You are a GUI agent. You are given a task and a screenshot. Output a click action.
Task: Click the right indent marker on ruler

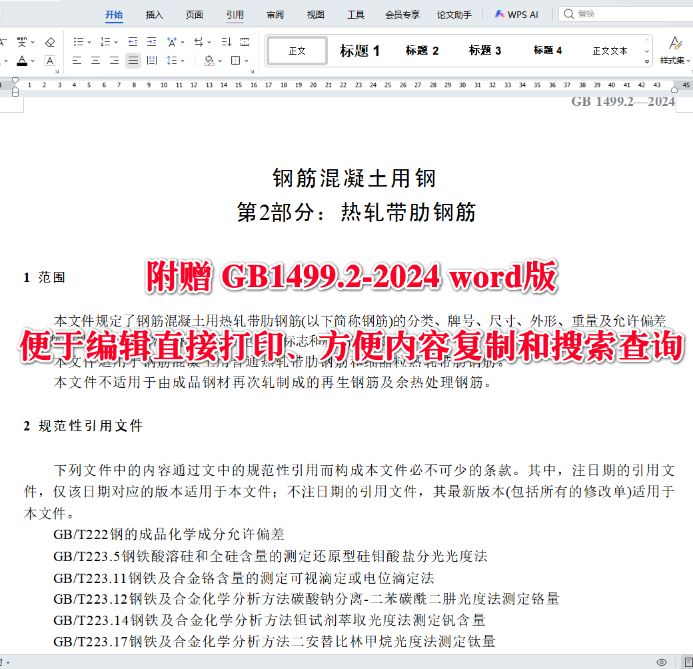674,90
